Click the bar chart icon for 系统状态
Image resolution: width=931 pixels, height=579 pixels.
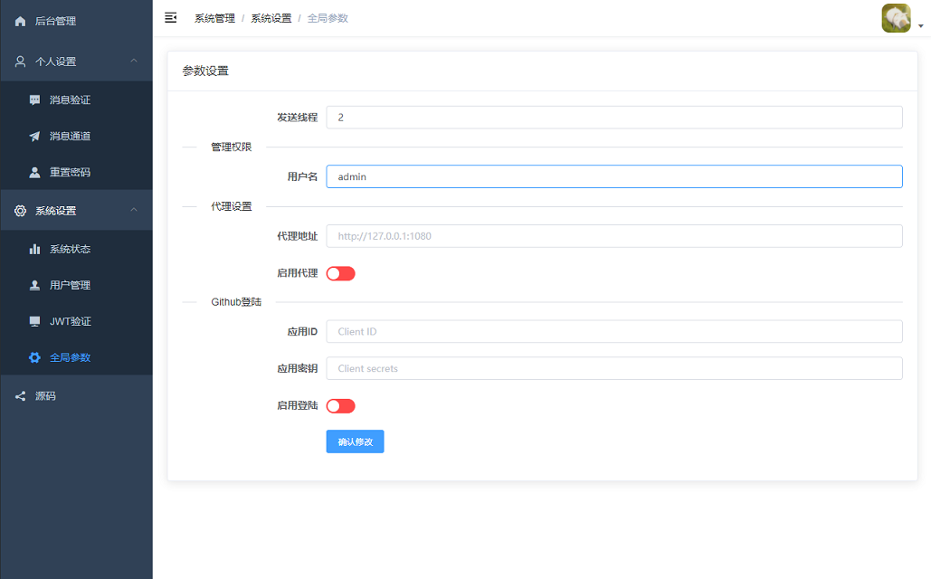34,249
